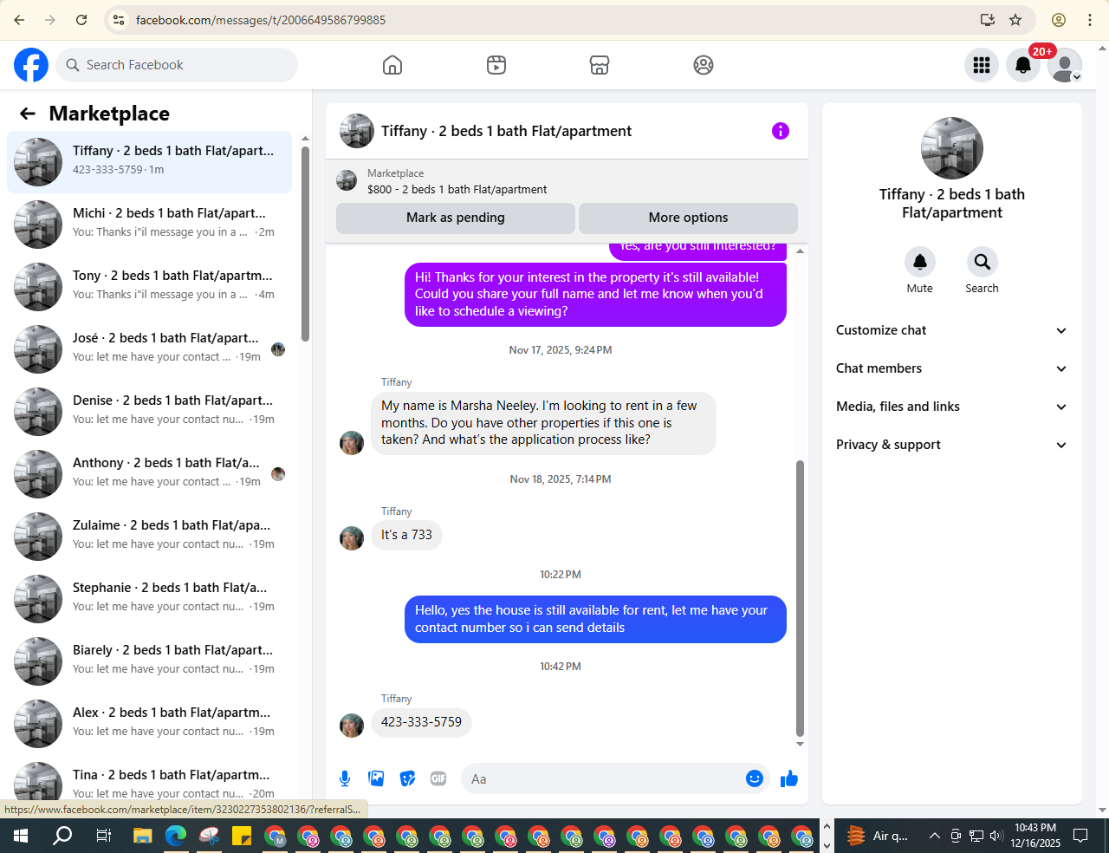1109x853 pixels.
Task: Go to the Home feed icon
Action: click(392, 65)
